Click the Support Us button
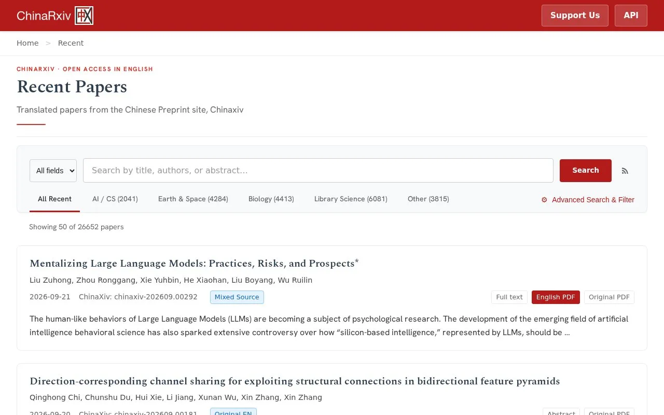The height and width of the screenshot is (415, 664). [x=575, y=16]
